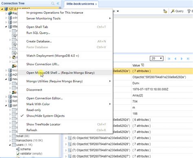This screenshot has height=158, width=193.
Task: Click the transactions collection table icon
Action: click(14, 141)
